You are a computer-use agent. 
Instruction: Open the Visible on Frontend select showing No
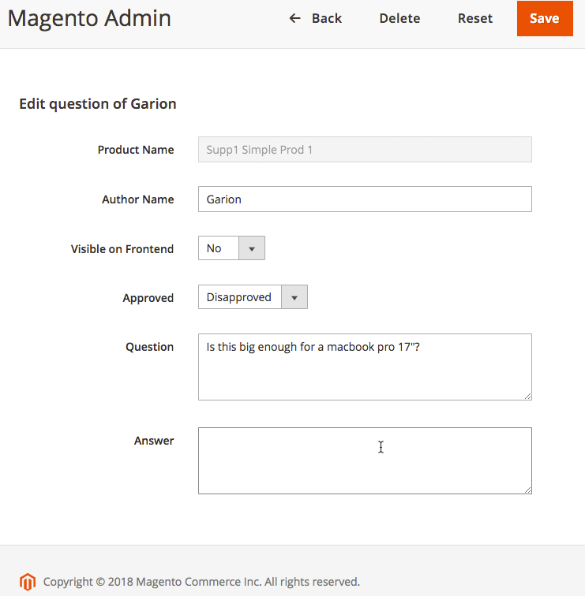(218, 248)
